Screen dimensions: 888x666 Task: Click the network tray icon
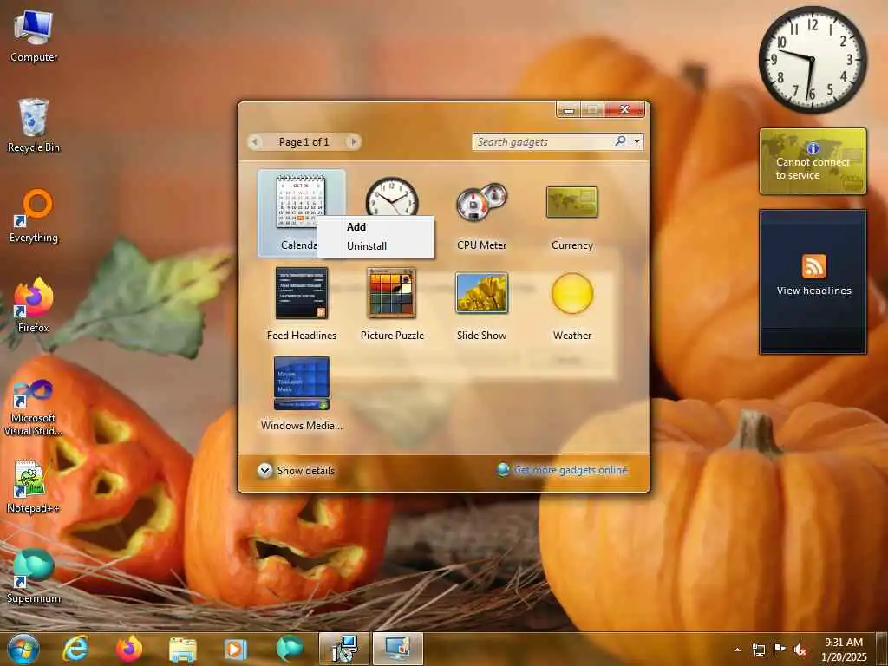(x=758, y=650)
